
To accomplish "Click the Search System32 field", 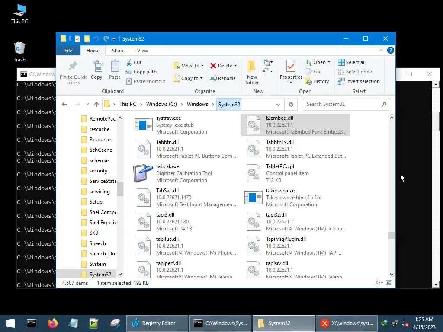I will (x=347, y=104).
